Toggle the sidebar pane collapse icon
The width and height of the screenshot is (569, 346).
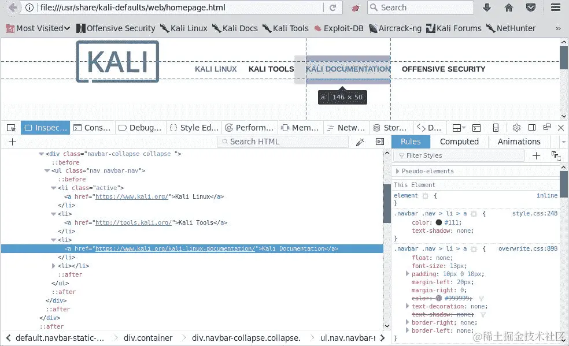pos(380,142)
